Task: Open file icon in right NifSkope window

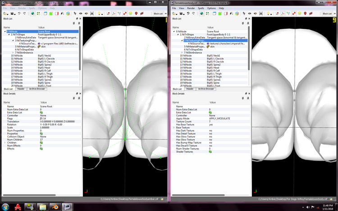Action: pyautogui.click(x=174, y=14)
